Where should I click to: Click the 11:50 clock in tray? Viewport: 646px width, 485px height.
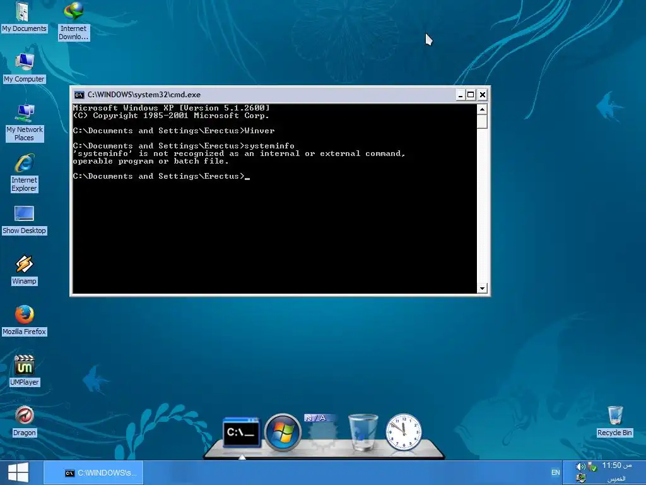tap(617, 465)
